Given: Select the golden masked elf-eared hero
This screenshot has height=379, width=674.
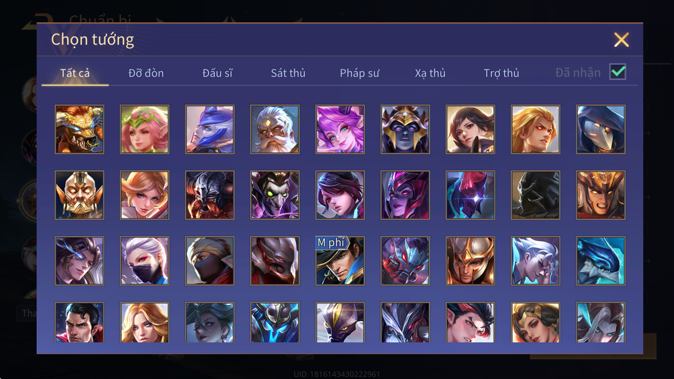Looking at the screenshot, I should click(x=79, y=195).
